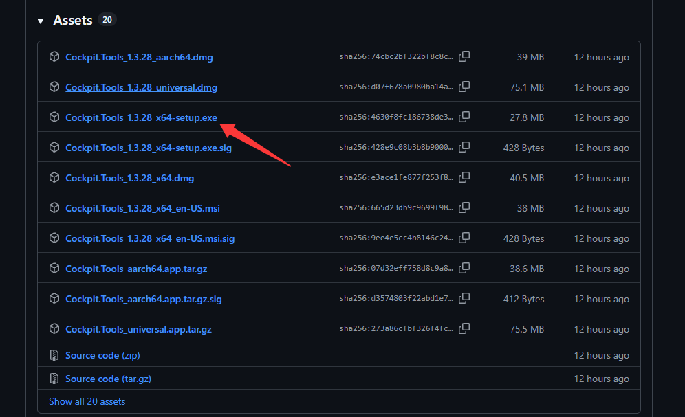The width and height of the screenshot is (685, 417).
Task: Download Cockpit.Tools_1.3.28_x64_en-US.msi.sig
Action: click(x=150, y=238)
